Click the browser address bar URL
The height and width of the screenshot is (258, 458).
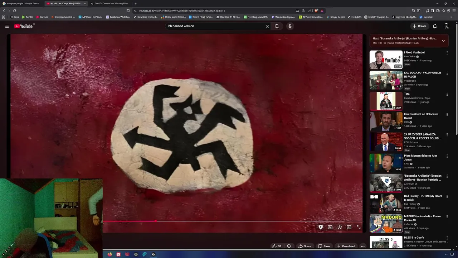pos(182,11)
